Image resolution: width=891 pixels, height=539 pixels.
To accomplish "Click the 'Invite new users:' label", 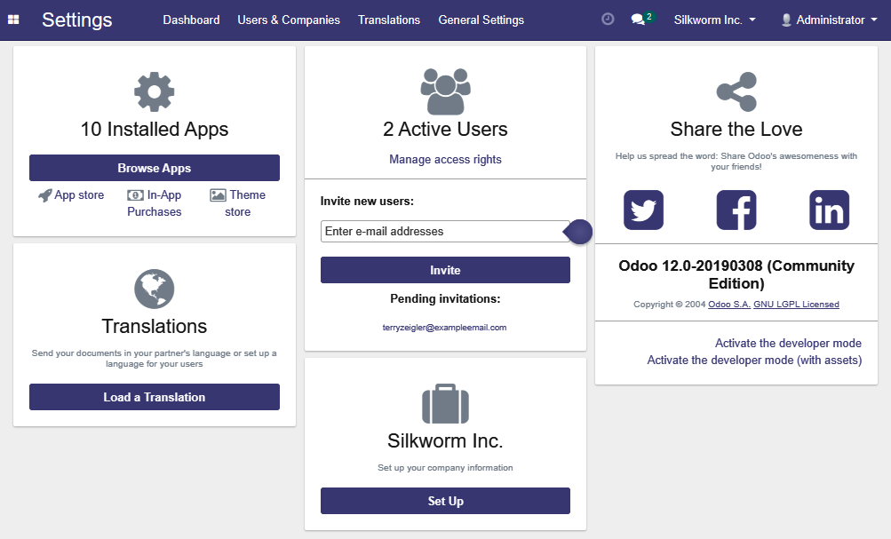I will (x=367, y=201).
